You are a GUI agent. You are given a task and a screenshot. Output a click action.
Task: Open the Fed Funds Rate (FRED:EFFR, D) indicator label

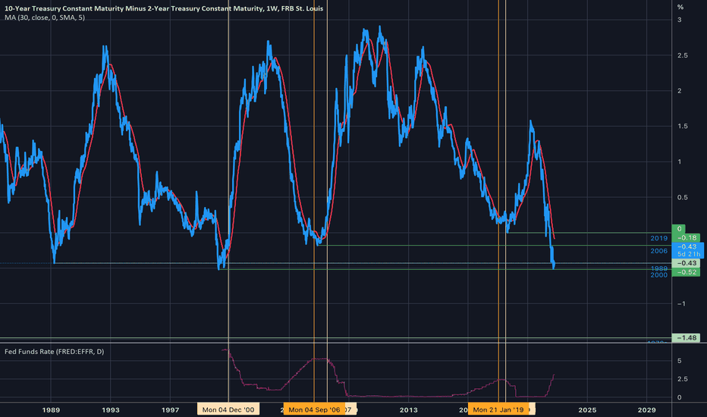click(x=54, y=351)
